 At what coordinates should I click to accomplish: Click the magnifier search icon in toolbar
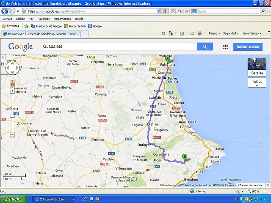pyautogui.click(x=263, y=11)
